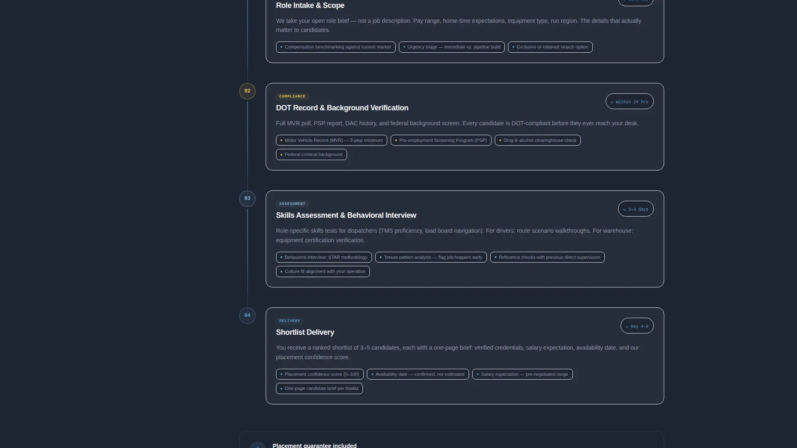Viewport: 797px width, 448px height.
Task: Click 'You receive a ranked shortlist' description
Action: pyautogui.click(x=457, y=353)
